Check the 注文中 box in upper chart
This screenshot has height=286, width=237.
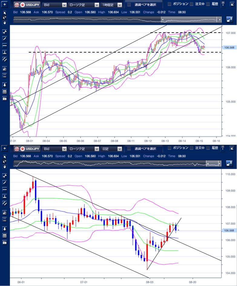191,4
